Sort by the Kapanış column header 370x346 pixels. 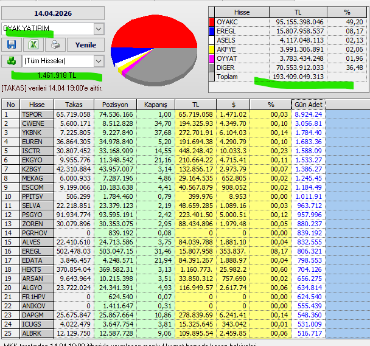tap(156, 105)
